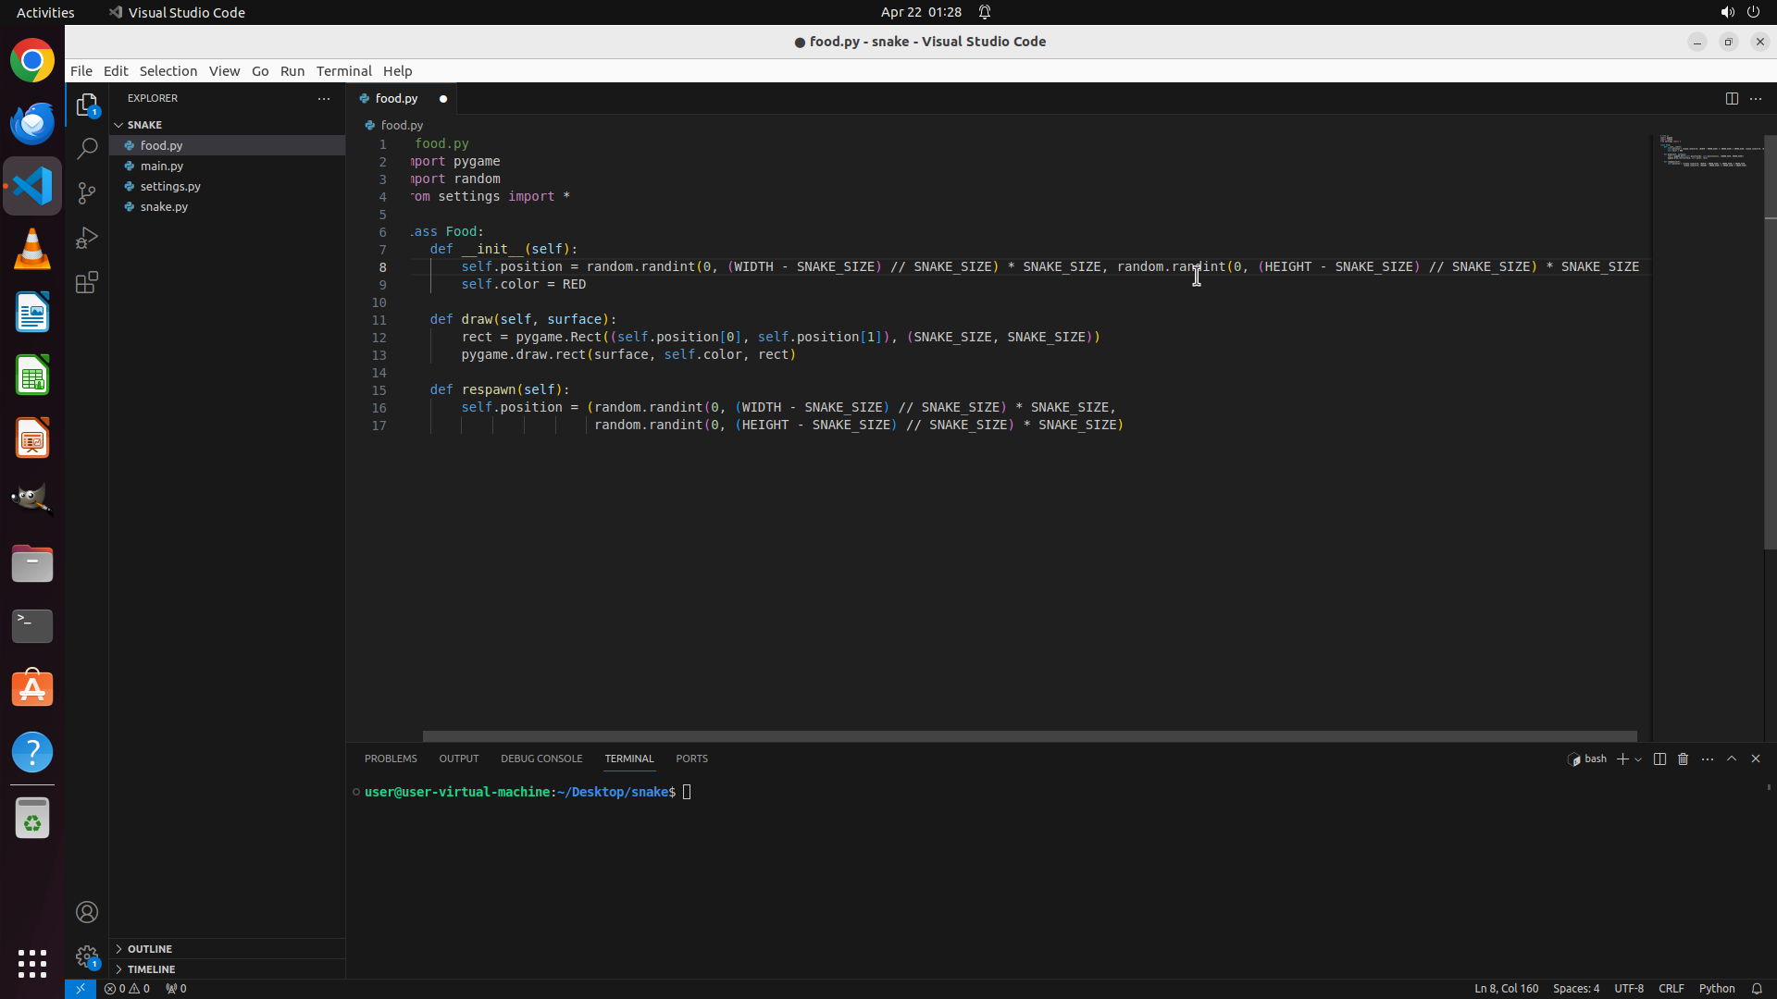
Task: Open the launch profile dropdown arrow
Action: (1638, 759)
